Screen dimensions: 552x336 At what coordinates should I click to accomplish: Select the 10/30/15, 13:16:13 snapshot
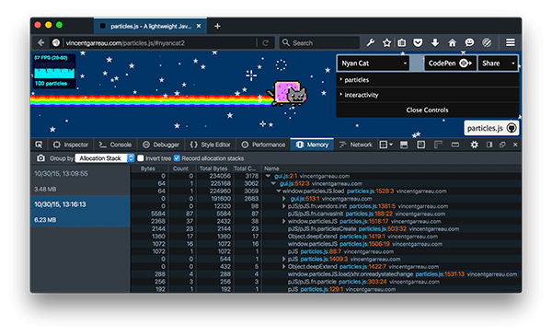point(80,212)
